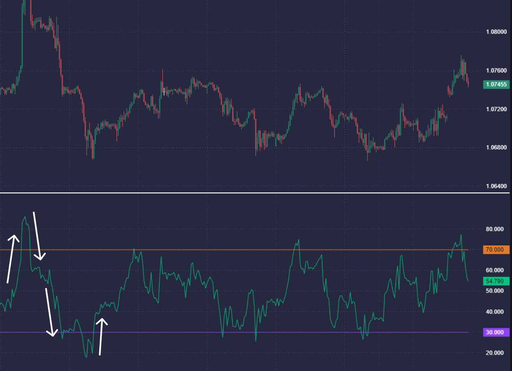Image resolution: width=512 pixels, height=371 pixels.
Task: Select the upper downward white arrow
Action: 37,236
